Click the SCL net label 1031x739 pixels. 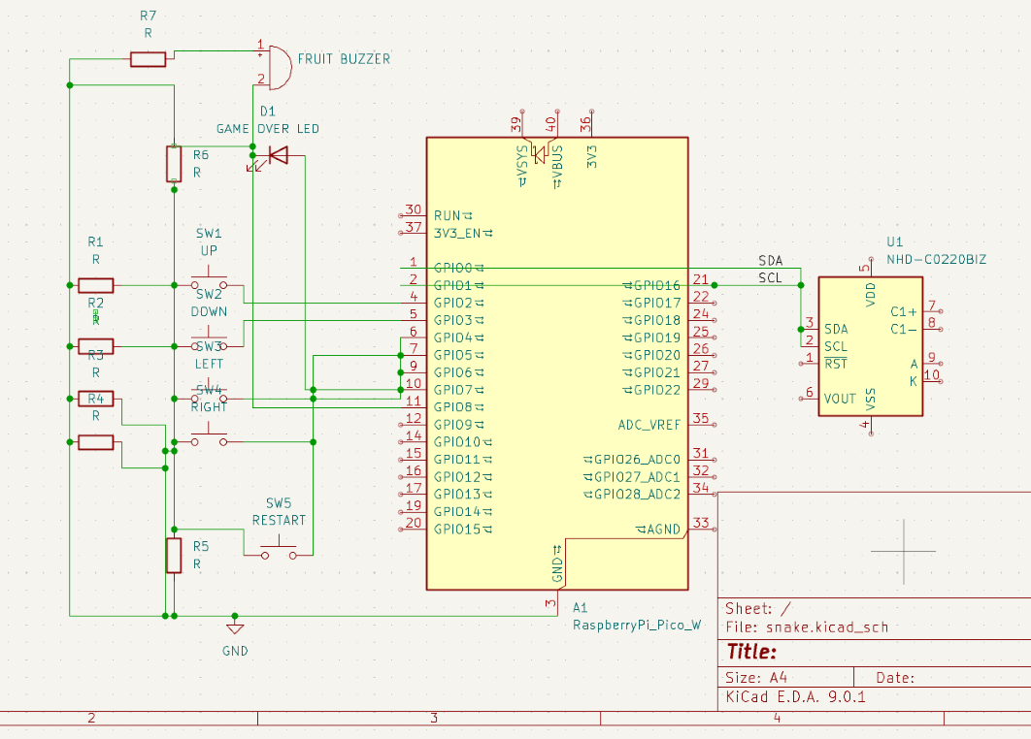pyautogui.click(x=770, y=278)
